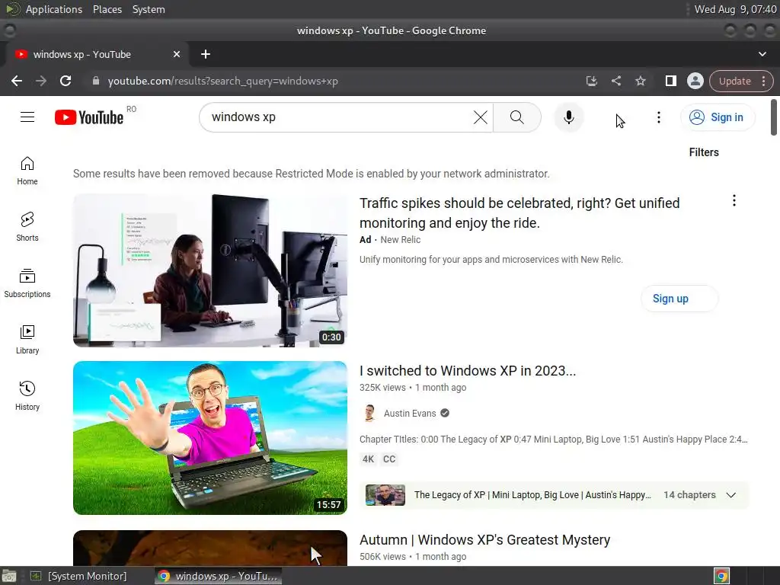This screenshot has width=780, height=585.
Task: Click Austin Evans channel avatar
Action: click(369, 413)
